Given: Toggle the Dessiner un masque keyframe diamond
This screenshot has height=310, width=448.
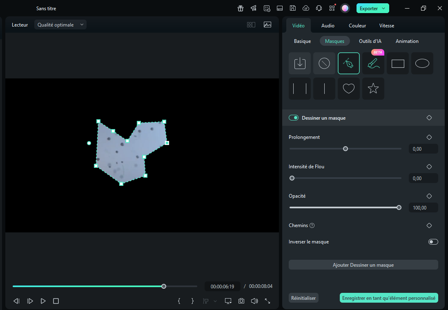Looking at the screenshot, I should 429,118.
